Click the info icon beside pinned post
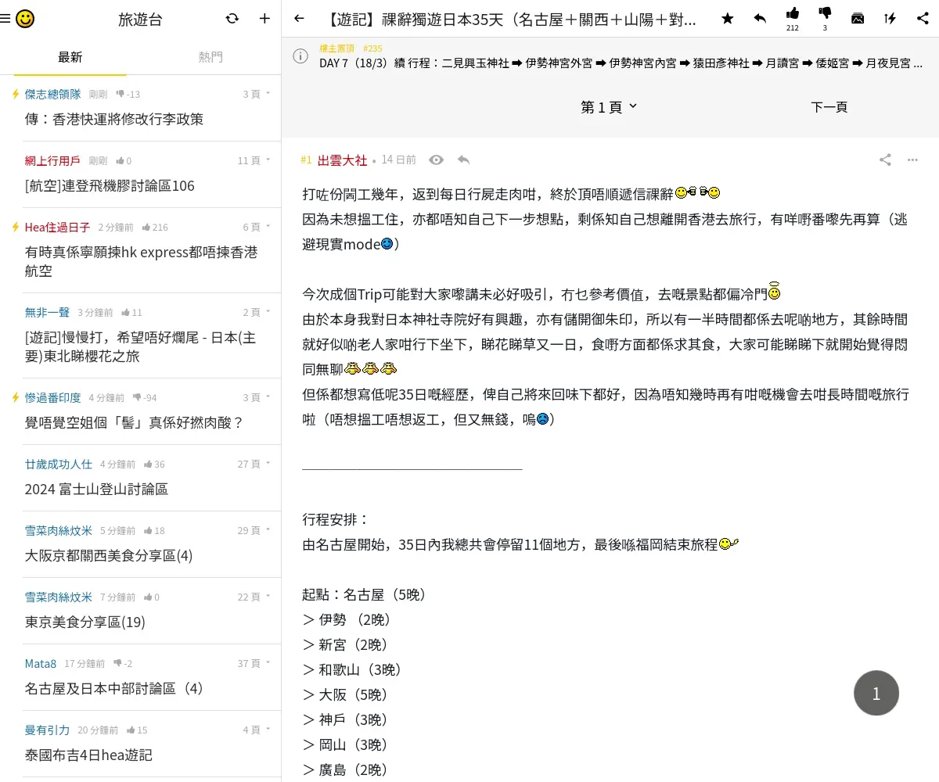The image size is (939, 782). (300, 56)
